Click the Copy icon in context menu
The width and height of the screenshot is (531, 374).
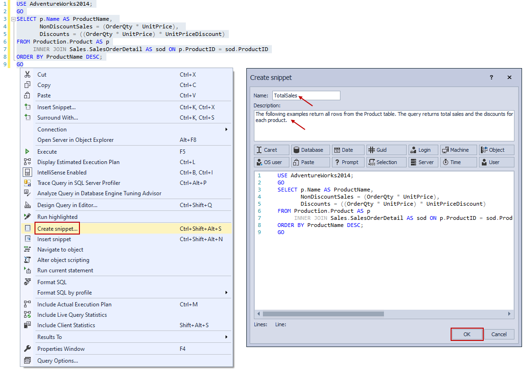(x=27, y=85)
